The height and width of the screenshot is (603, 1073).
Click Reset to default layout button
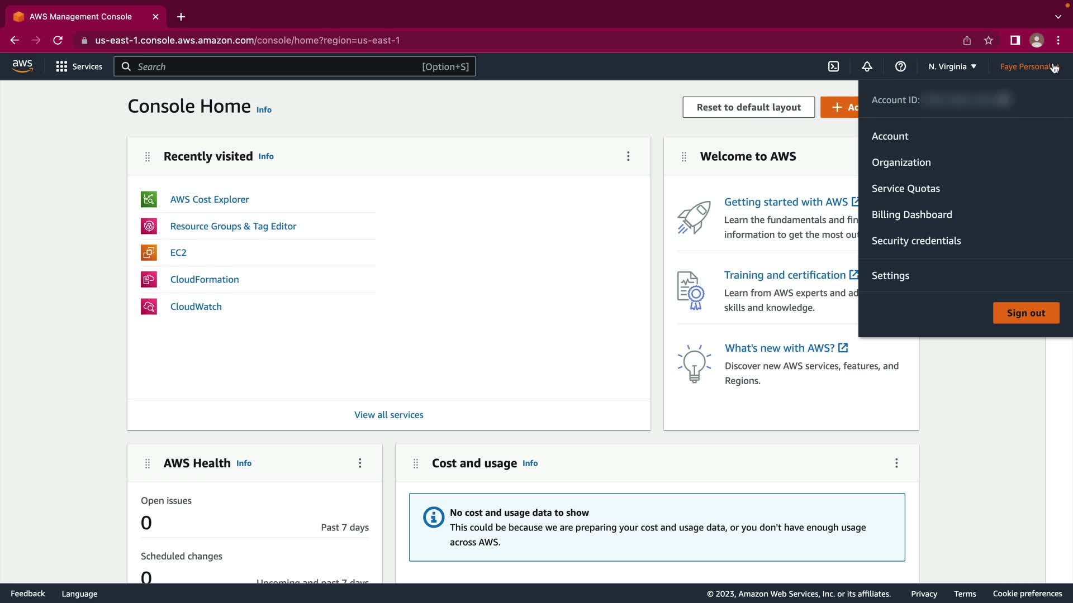click(x=748, y=107)
